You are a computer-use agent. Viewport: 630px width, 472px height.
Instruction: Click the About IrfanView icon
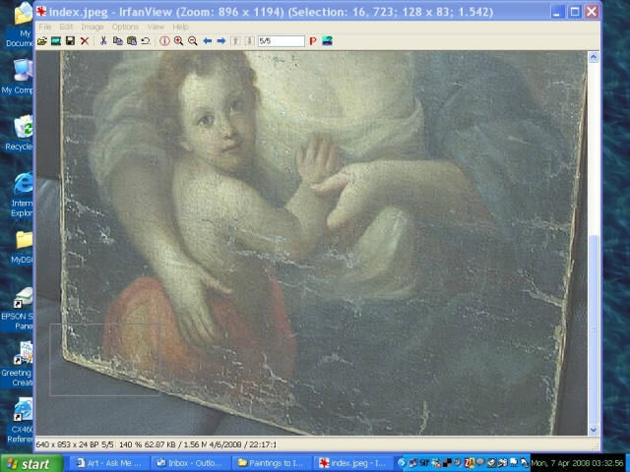point(327,41)
